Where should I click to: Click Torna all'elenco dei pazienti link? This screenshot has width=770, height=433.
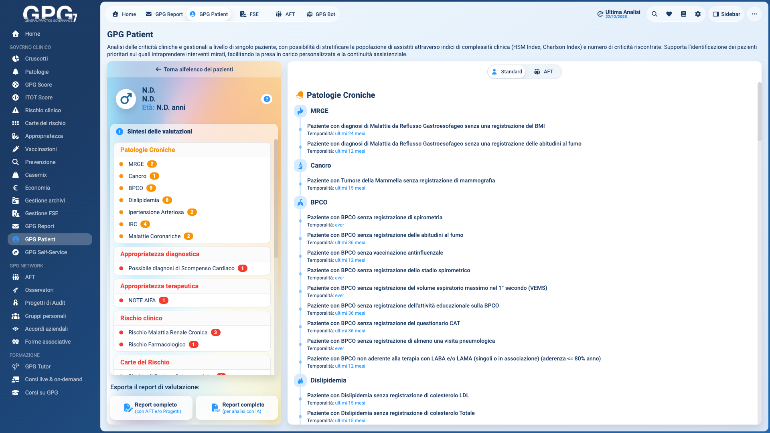(194, 69)
